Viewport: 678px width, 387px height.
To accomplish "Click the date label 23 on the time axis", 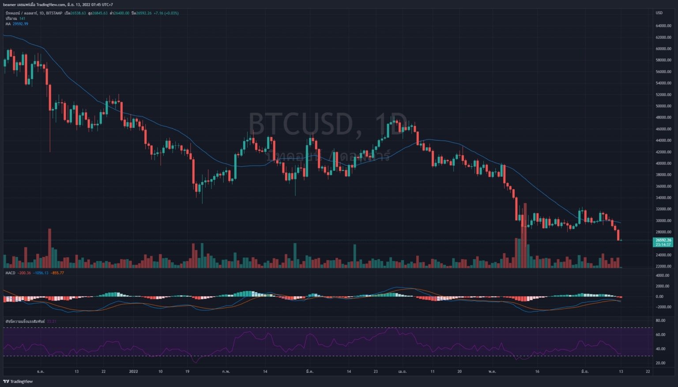I will [x=375, y=372].
